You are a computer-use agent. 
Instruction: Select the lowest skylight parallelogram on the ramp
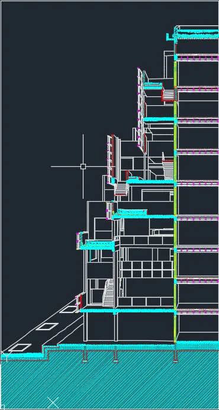[x=20, y=347]
